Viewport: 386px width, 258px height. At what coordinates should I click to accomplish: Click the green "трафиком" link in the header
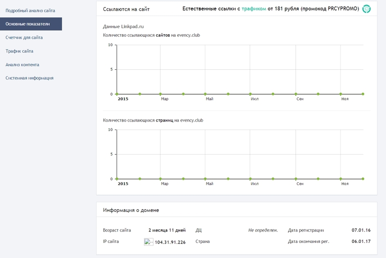coord(254,9)
